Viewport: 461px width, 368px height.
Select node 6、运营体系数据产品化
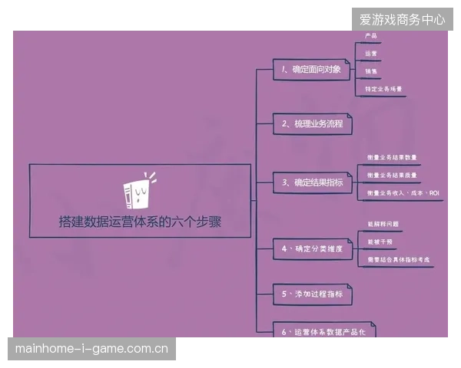pyautogui.click(x=324, y=330)
